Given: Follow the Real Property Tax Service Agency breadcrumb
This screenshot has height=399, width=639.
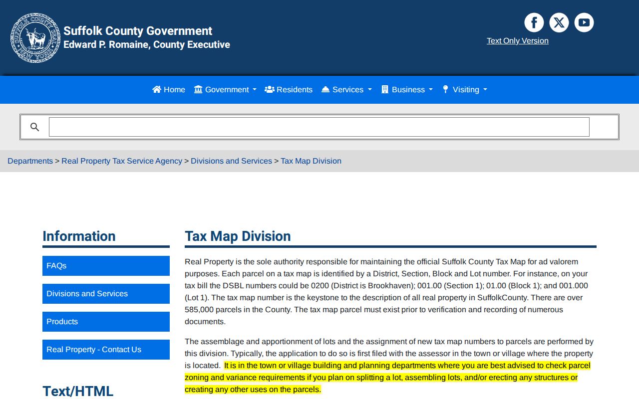Looking at the screenshot, I should point(122,161).
